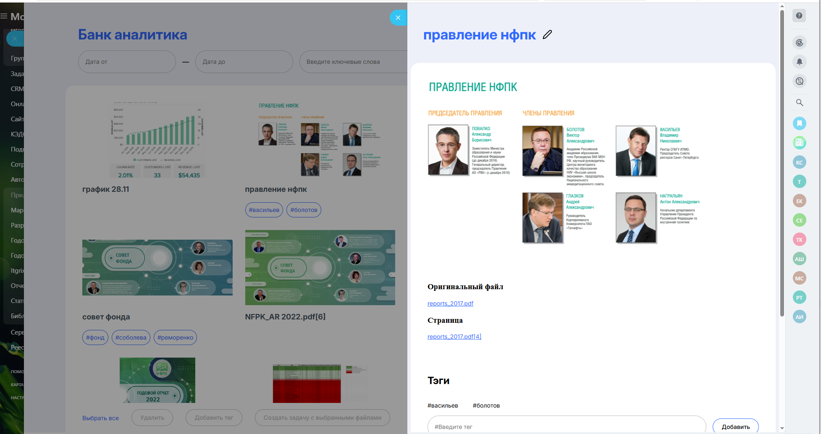Viewport: 821px width, 434px height.
Task: Click #васильев in the Тэги section
Action: [x=443, y=405]
